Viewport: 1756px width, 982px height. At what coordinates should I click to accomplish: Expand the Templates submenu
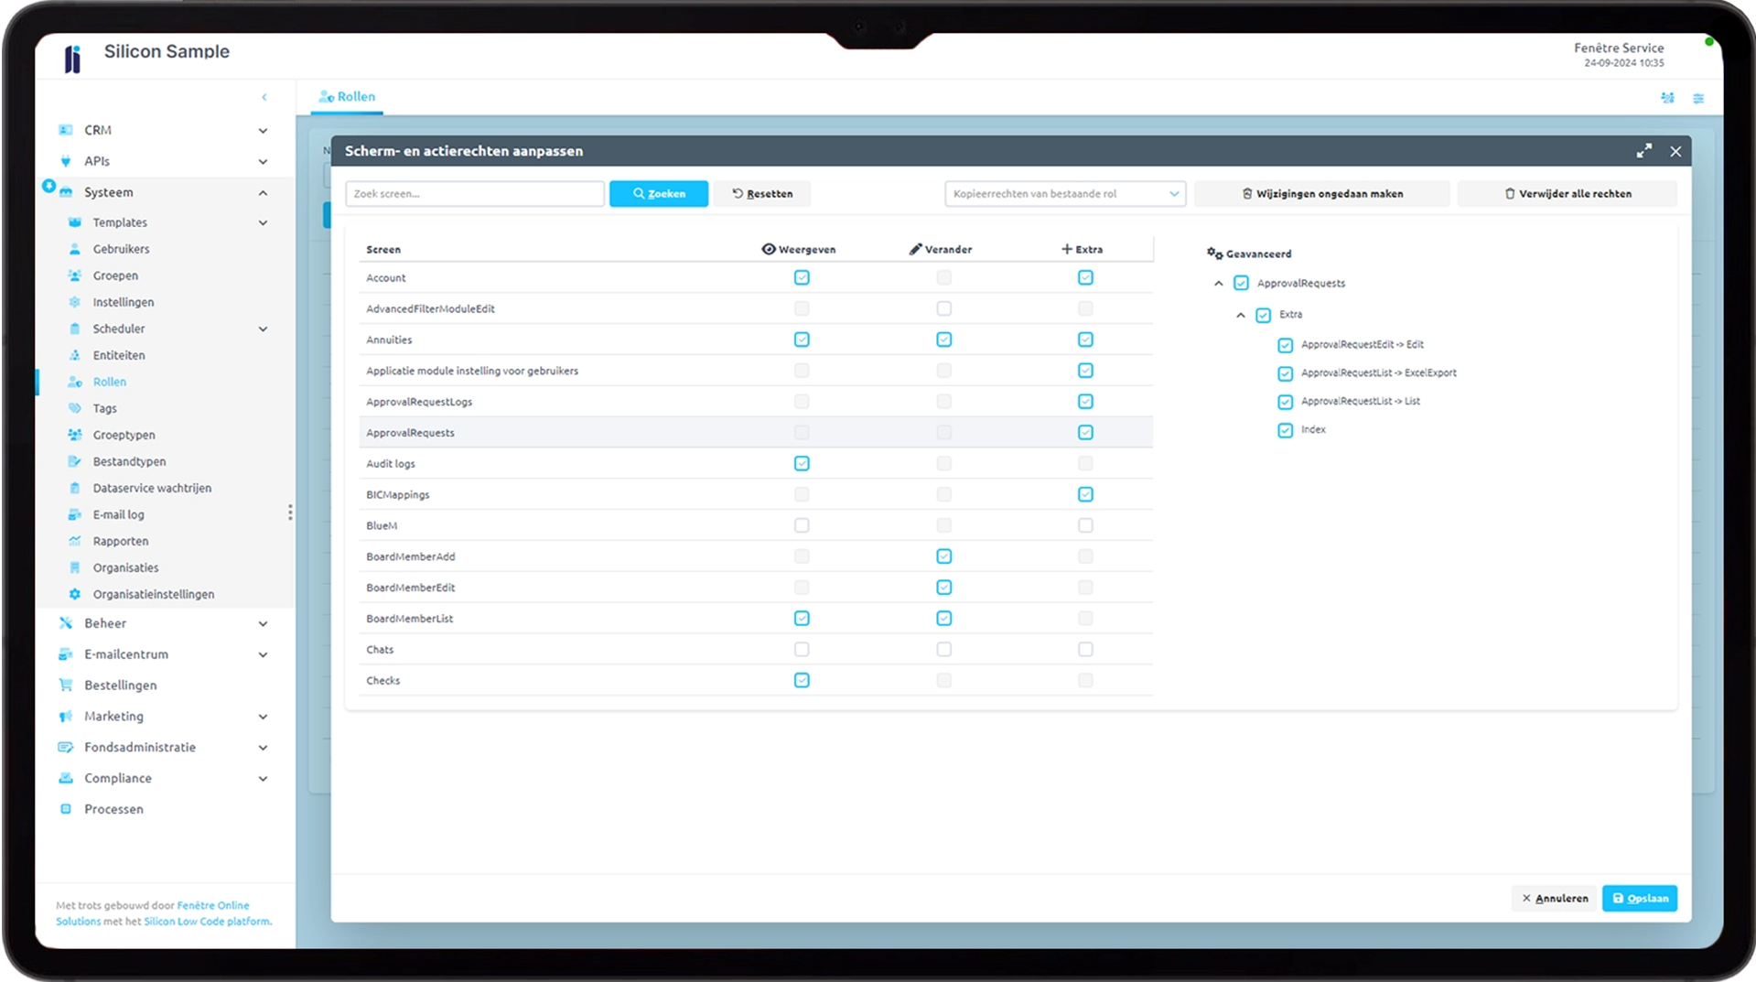[x=263, y=222]
